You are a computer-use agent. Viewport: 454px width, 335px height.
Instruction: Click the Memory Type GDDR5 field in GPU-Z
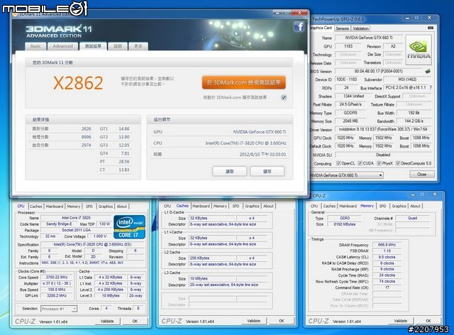[350, 113]
